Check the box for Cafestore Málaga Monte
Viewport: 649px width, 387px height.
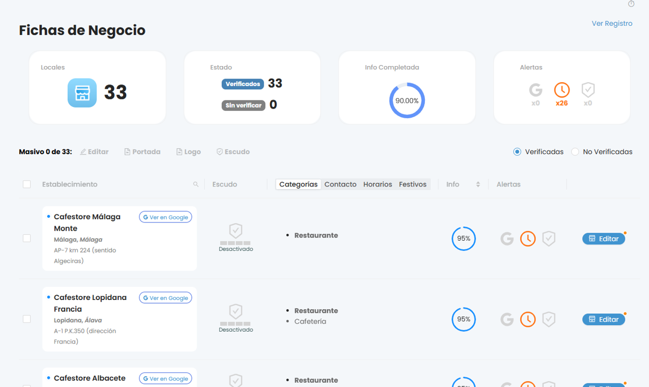point(27,238)
